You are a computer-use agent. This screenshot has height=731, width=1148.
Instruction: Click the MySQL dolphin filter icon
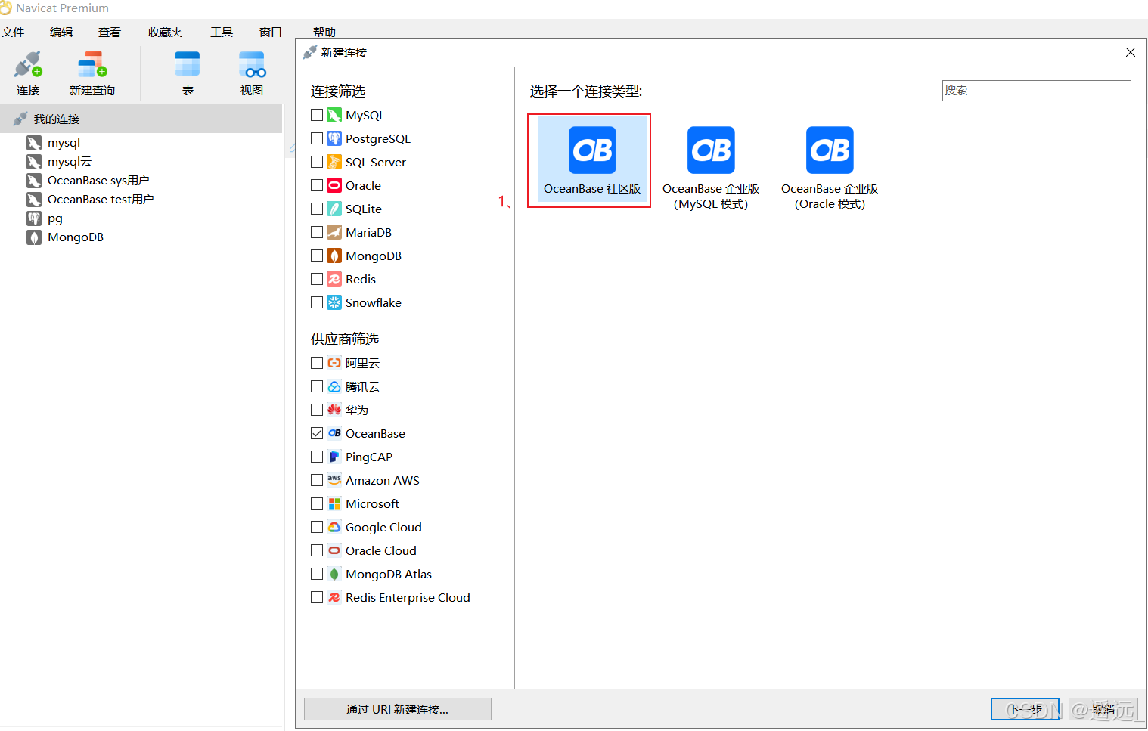334,115
